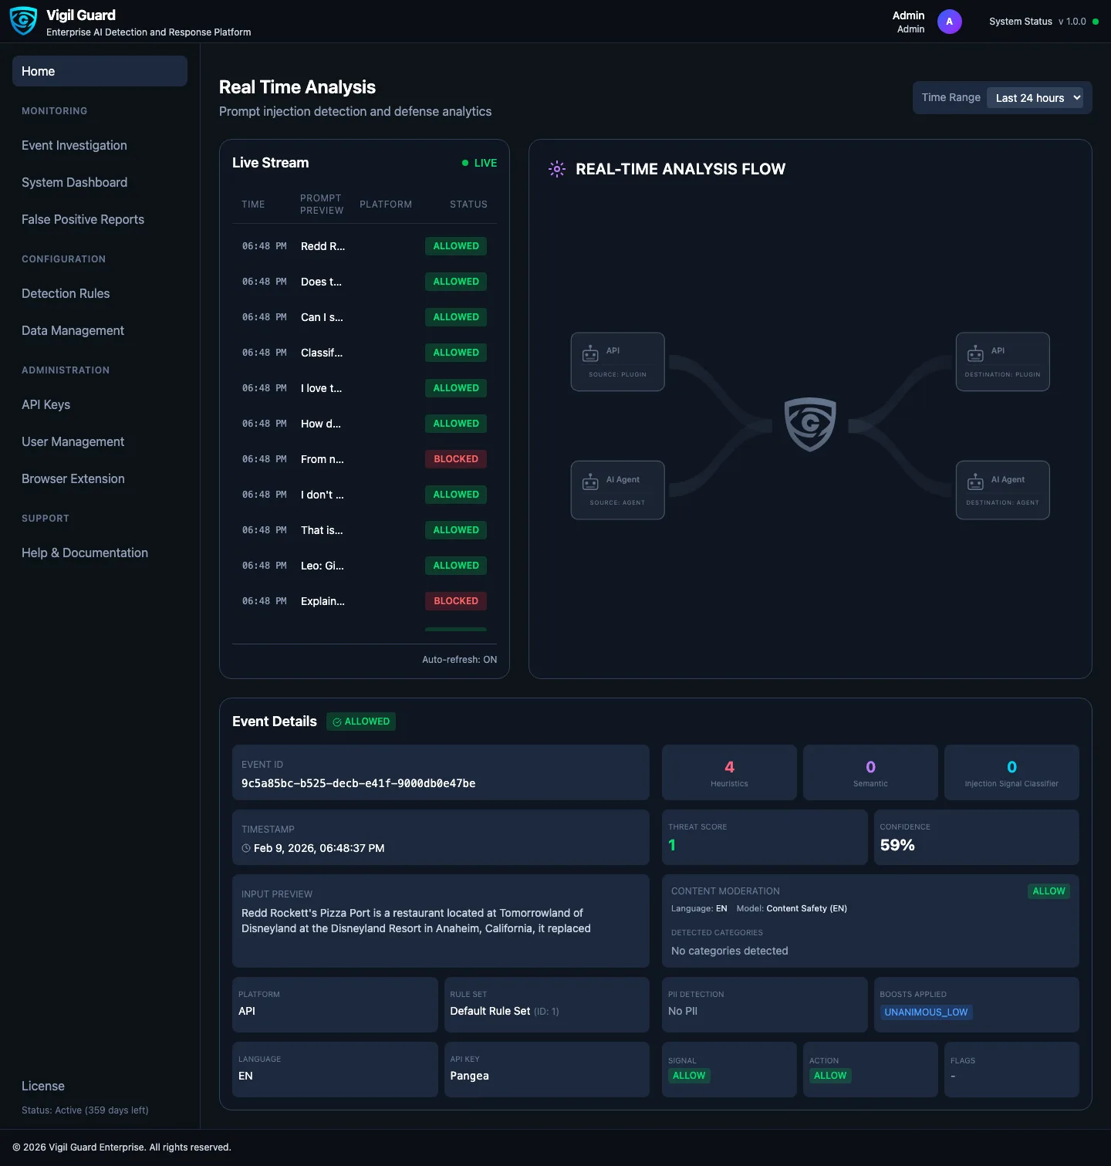Click the Injection Signal Classifier card
Viewport: 1111px width, 1166px height.
point(1011,772)
